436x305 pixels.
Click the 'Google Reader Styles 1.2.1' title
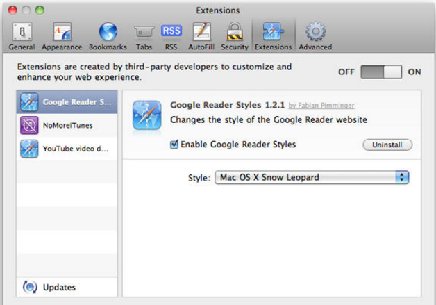[x=228, y=105]
